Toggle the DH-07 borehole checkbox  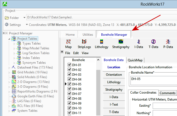(x=70, y=94)
